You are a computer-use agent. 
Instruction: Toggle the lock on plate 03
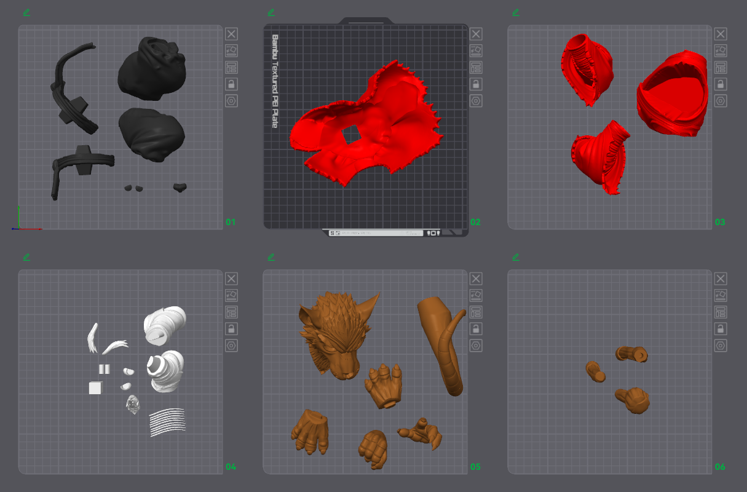pyautogui.click(x=721, y=84)
